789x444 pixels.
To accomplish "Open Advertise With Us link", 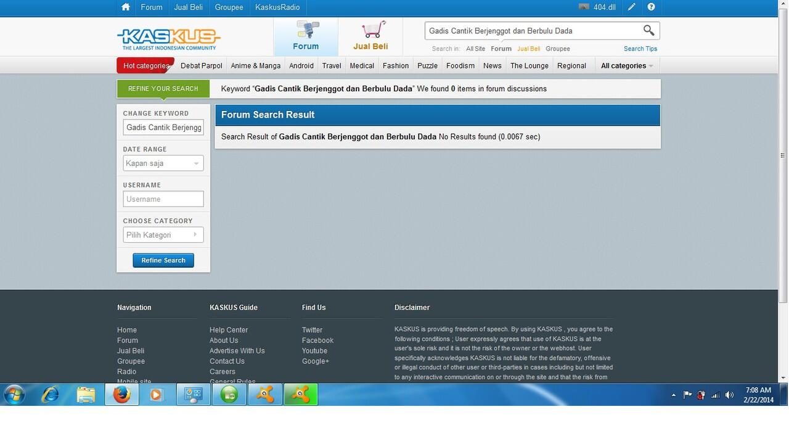I will click(x=237, y=351).
